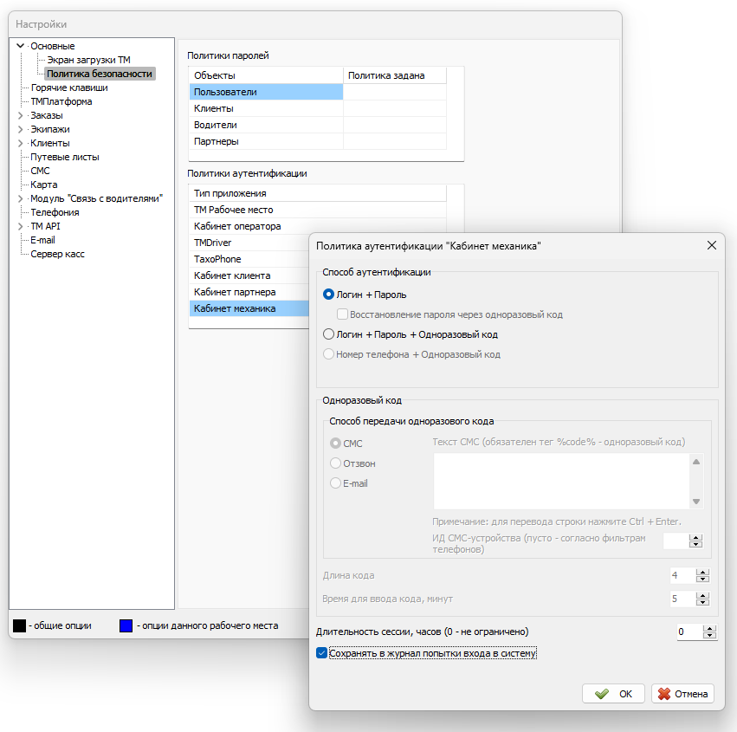737x732 pixels.
Task: Expand the 'Экипажи' tree node
Action: click(x=20, y=129)
